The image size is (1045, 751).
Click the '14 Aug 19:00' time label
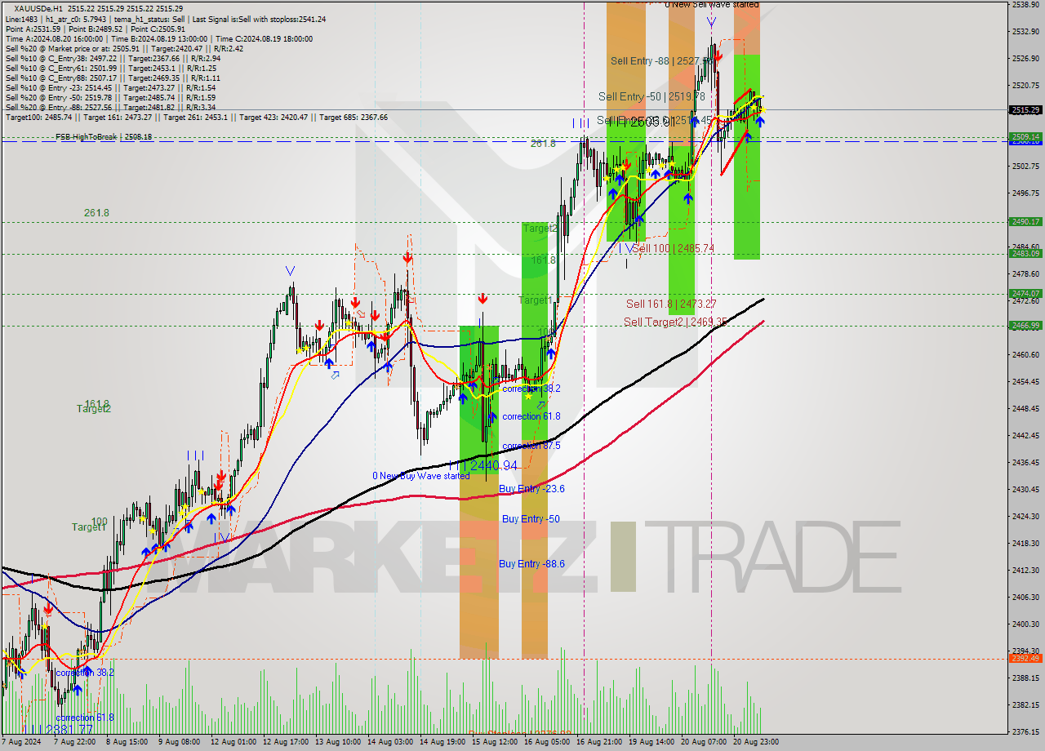[x=442, y=742]
